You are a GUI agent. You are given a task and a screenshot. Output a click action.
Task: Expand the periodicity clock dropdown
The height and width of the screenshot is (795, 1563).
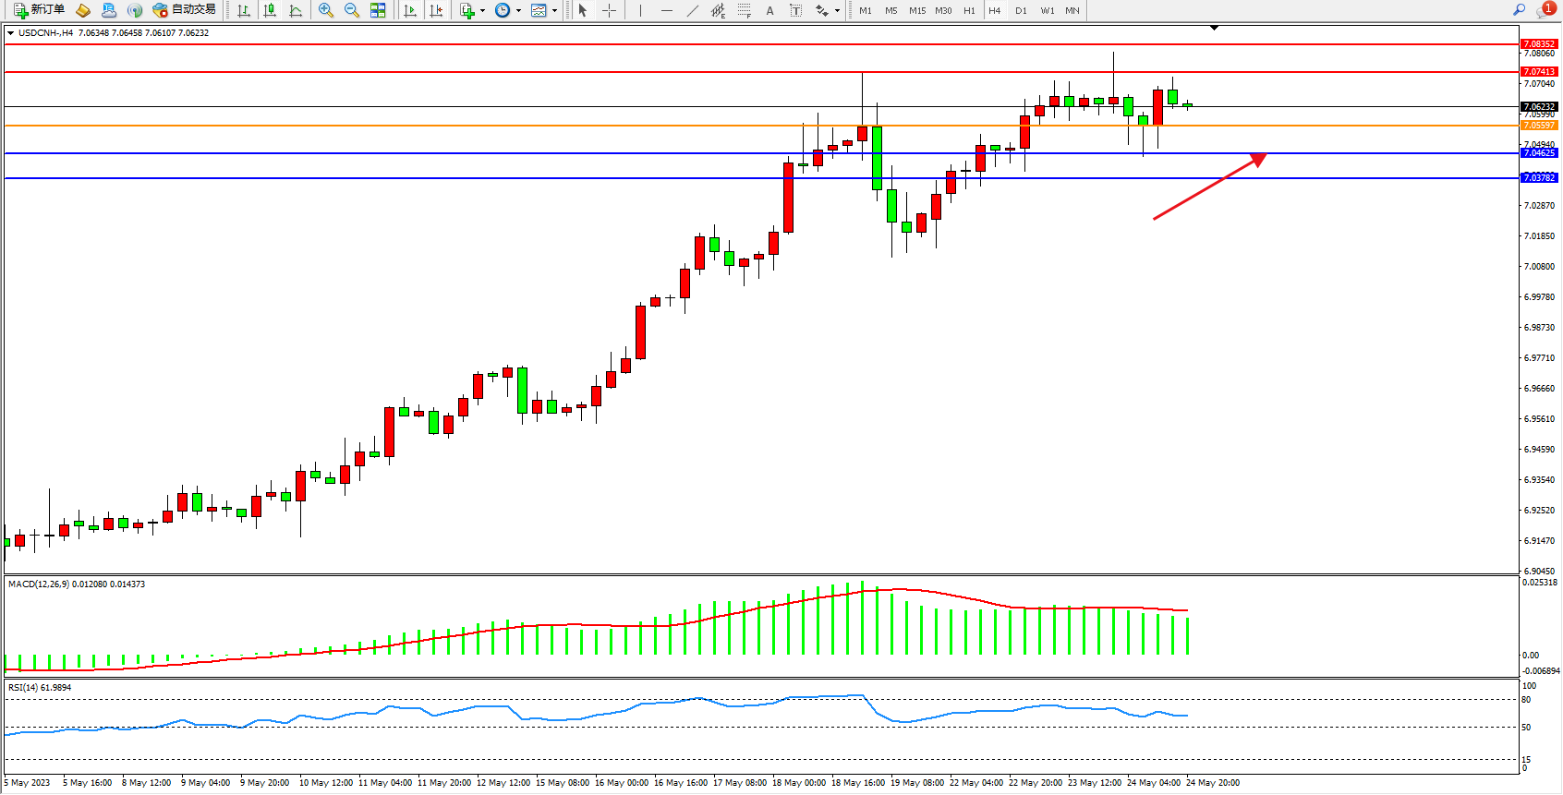tap(518, 11)
